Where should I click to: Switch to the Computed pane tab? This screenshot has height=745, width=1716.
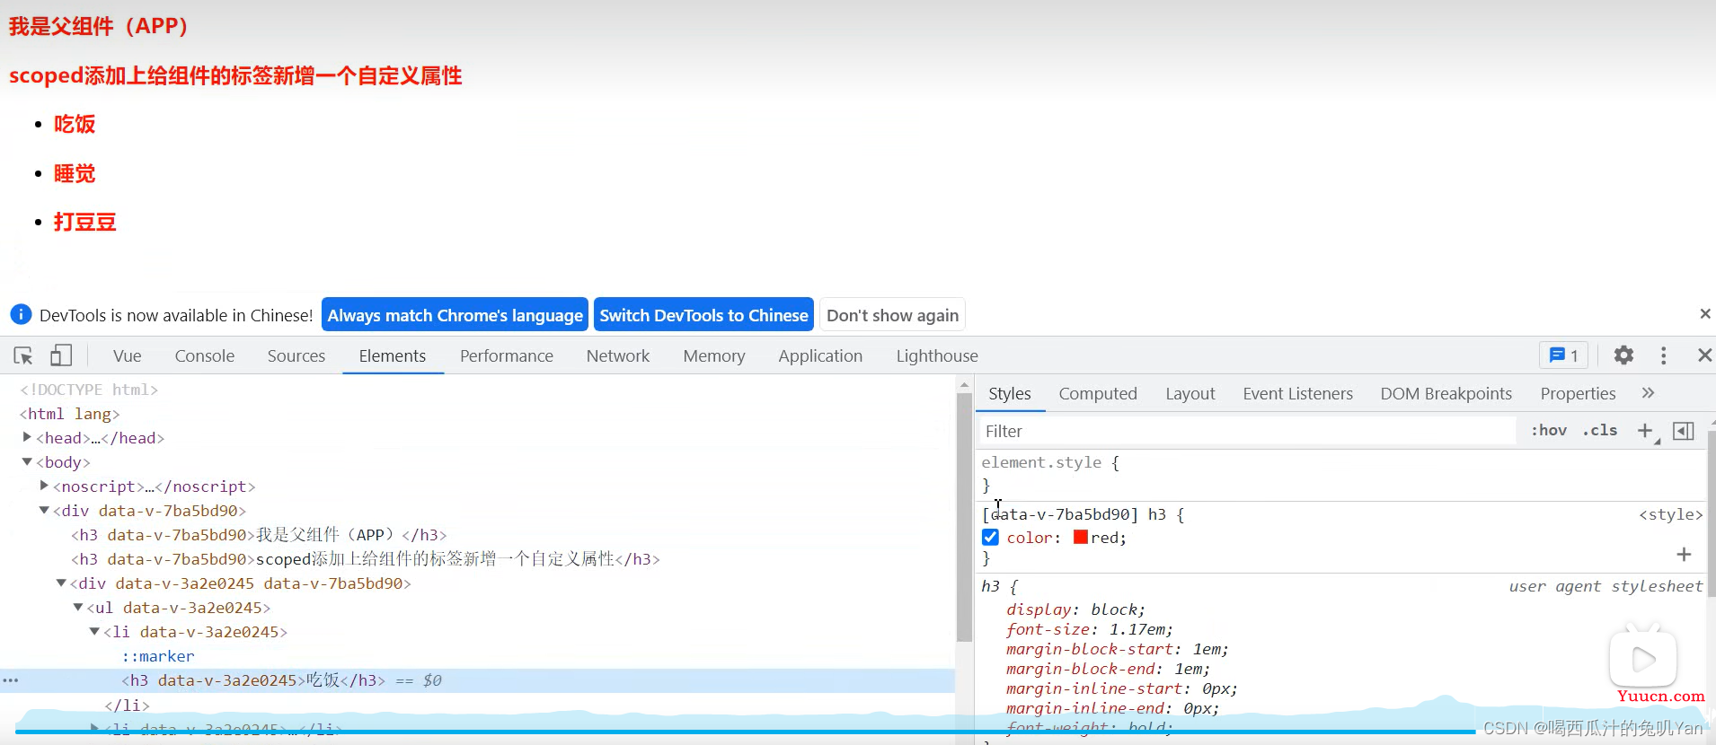[1098, 393]
